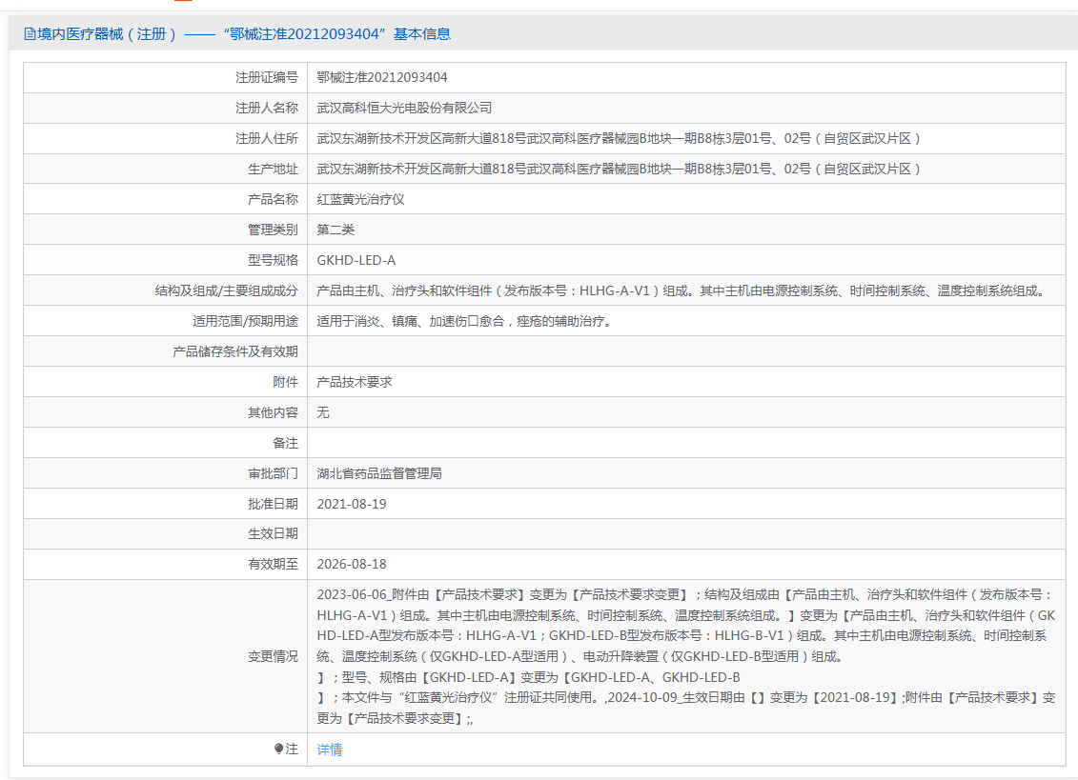Open the 详情 link
Viewport: 1078px width, 780px height.
330,750
